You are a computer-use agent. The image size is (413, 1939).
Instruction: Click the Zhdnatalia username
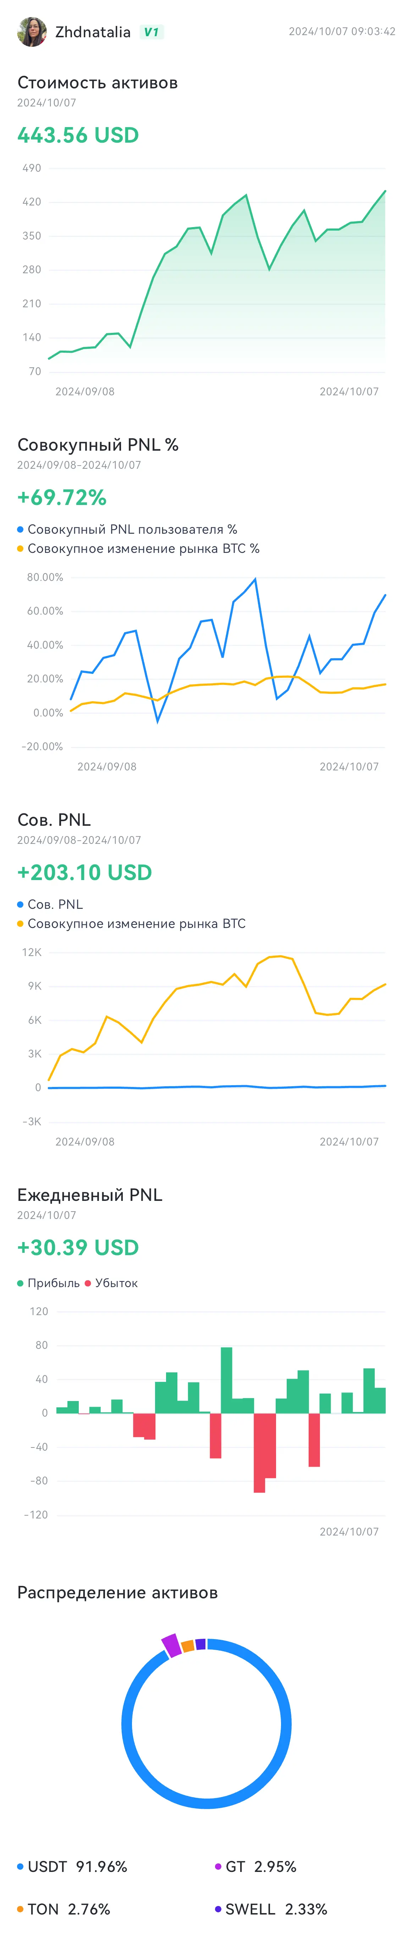(x=93, y=32)
